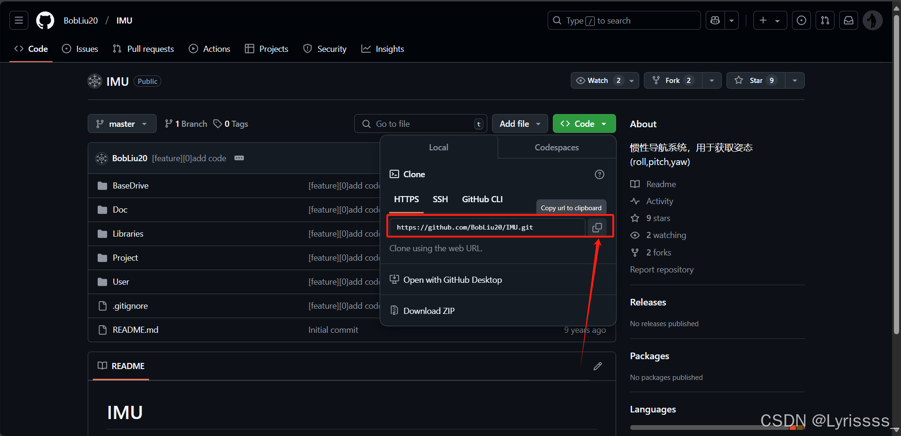View the 0 Tags link

coord(231,123)
